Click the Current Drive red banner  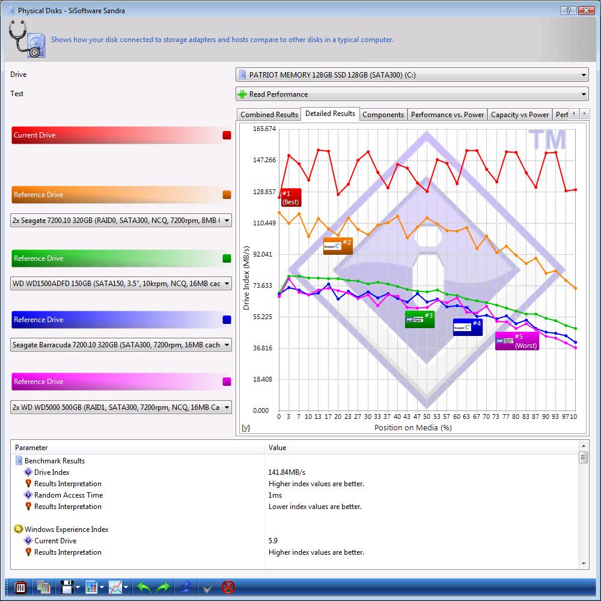(x=121, y=135)
